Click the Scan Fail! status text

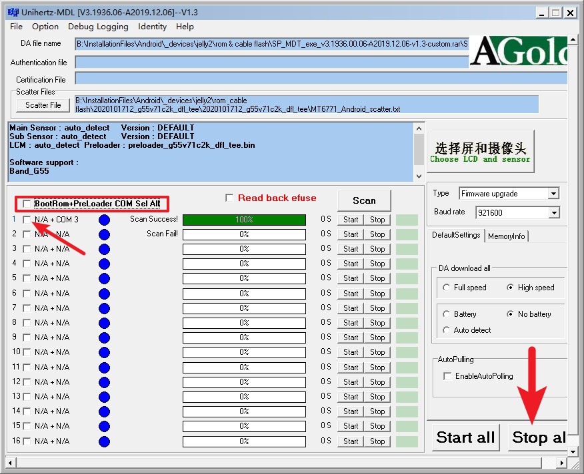(x=162, y=234)
